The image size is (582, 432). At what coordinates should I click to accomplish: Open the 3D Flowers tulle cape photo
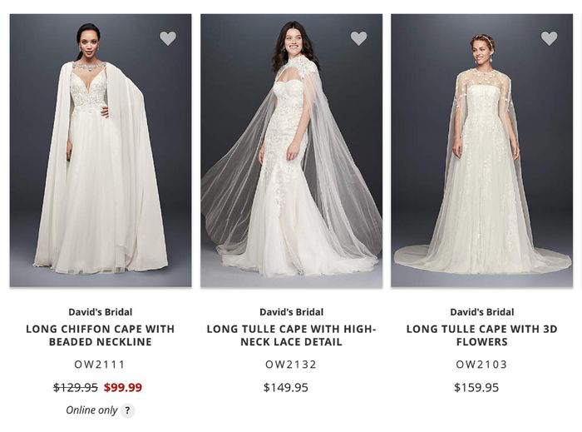pos(482,150)
